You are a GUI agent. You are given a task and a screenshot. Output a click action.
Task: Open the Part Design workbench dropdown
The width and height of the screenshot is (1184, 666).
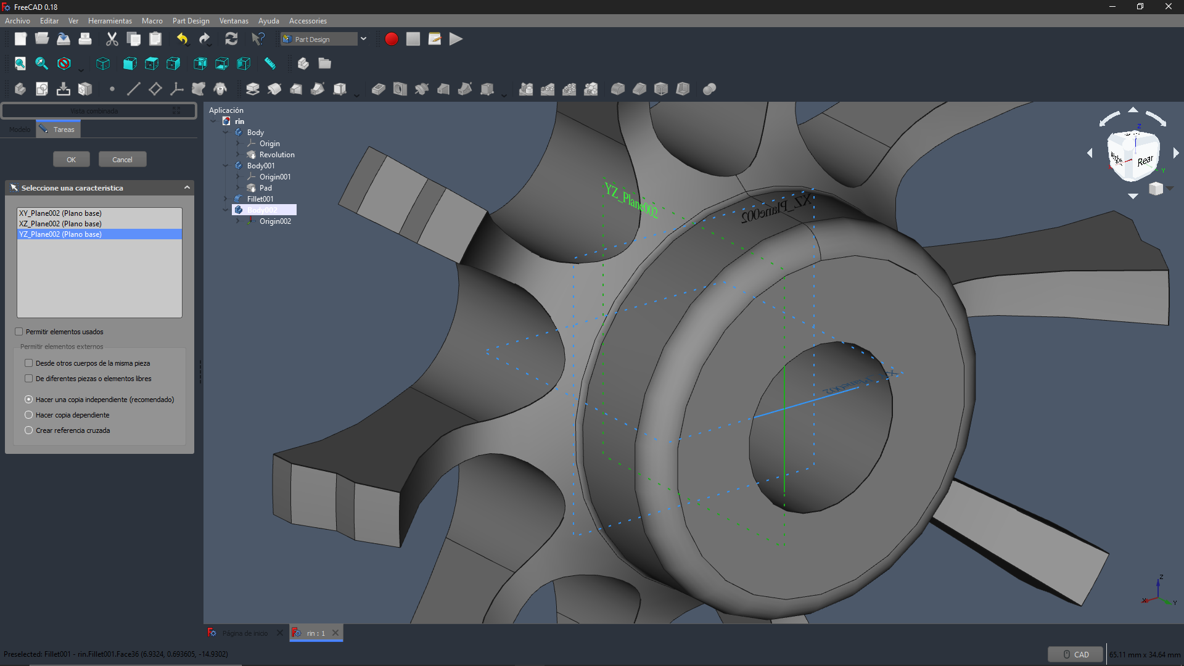363,39
